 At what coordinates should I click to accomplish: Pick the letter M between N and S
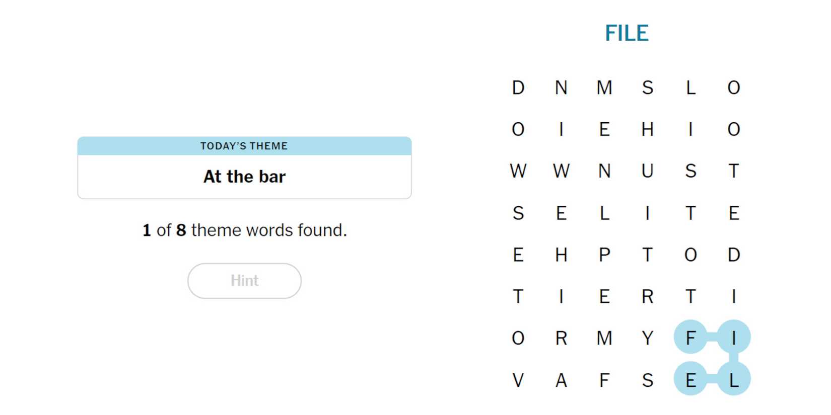click(x=604, y=88)
